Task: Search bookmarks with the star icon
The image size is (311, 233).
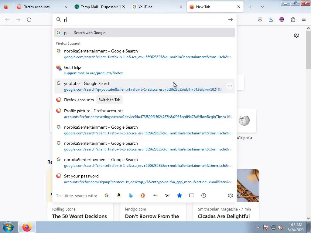Action: pos(179,196)
